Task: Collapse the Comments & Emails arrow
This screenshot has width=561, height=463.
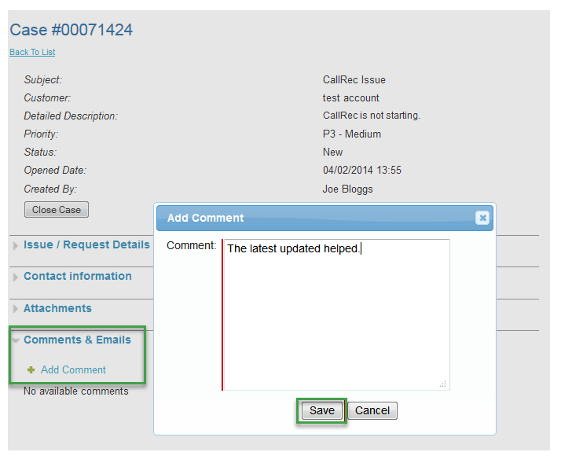Action: pos(16,340)
